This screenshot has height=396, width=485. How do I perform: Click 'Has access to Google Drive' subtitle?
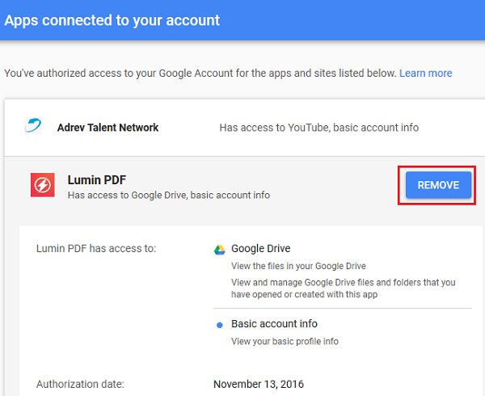coord(169,195)
